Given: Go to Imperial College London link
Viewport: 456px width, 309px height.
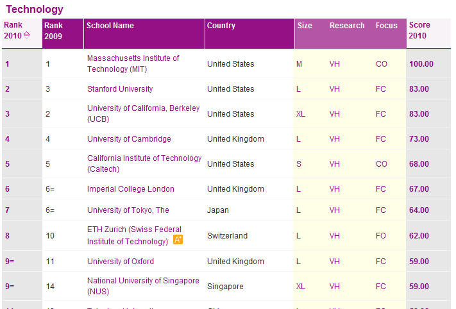Looking at the screenshot, I should click(131, 189).
